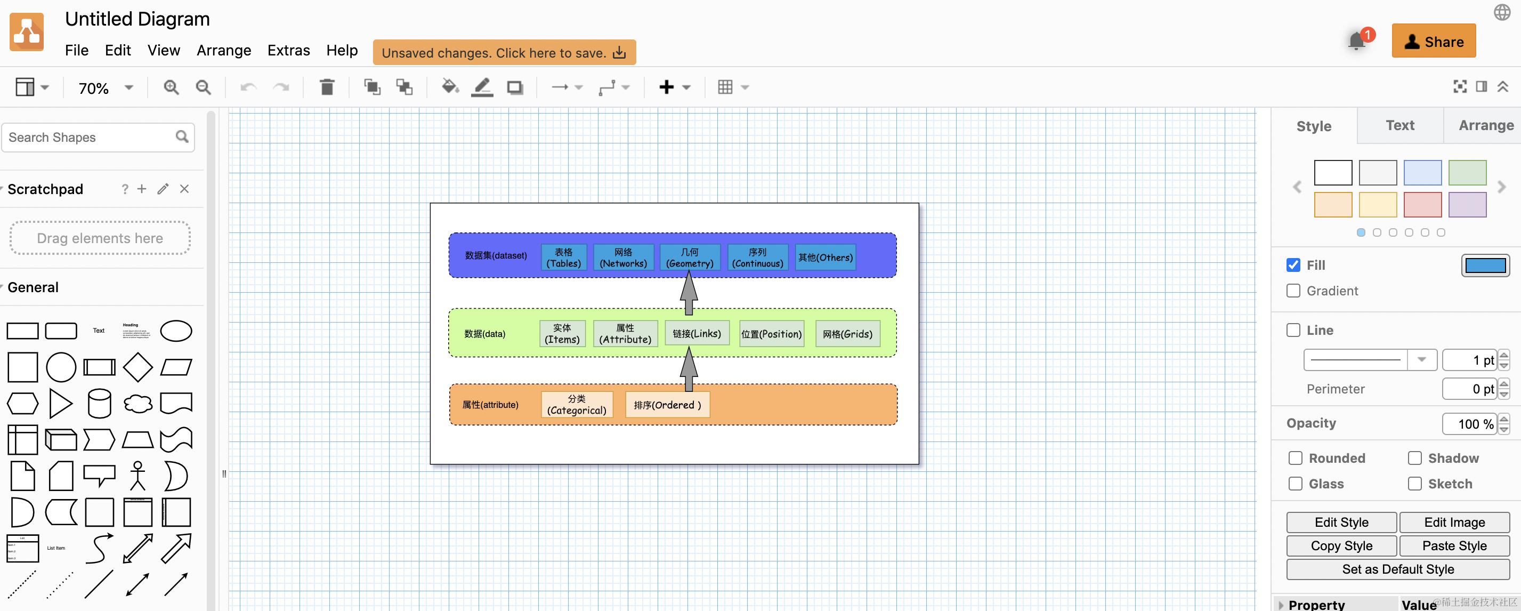Toggle the Shadow toolbar icon
The width and height of the screenshot is (1521, 611).
(x=515, y=87)
